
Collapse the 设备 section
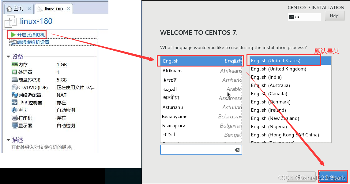click(x=8, y=57)
